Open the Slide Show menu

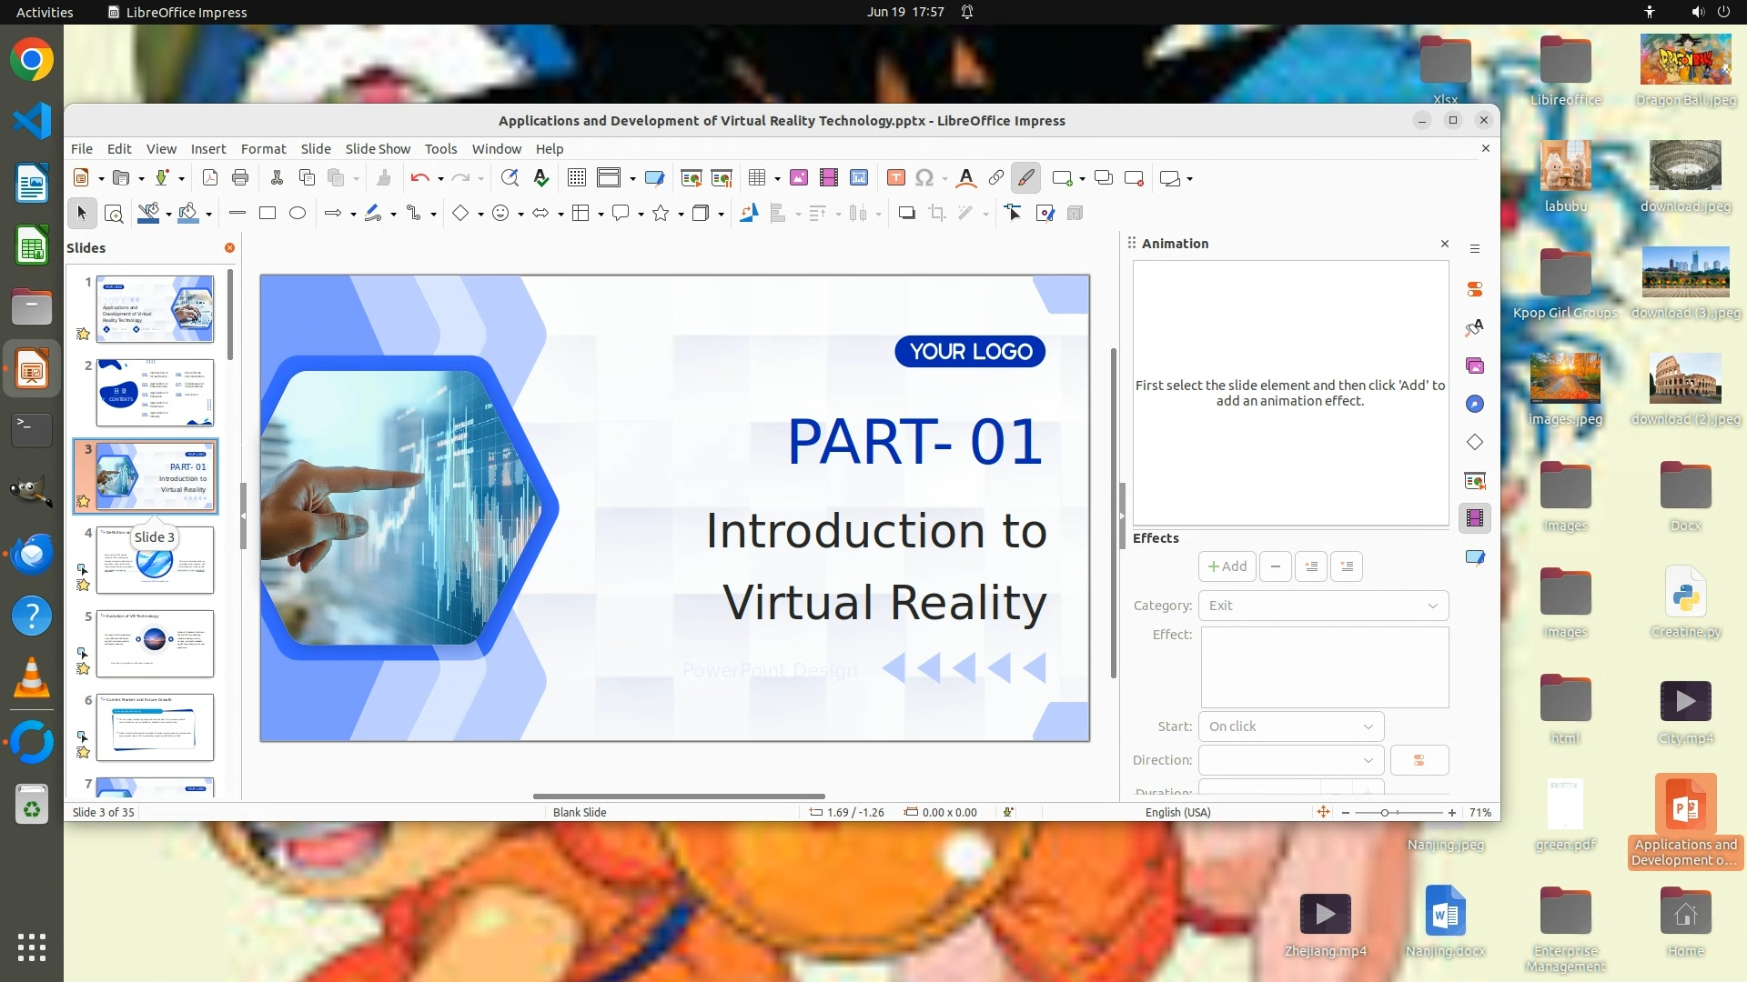(378, 149)
